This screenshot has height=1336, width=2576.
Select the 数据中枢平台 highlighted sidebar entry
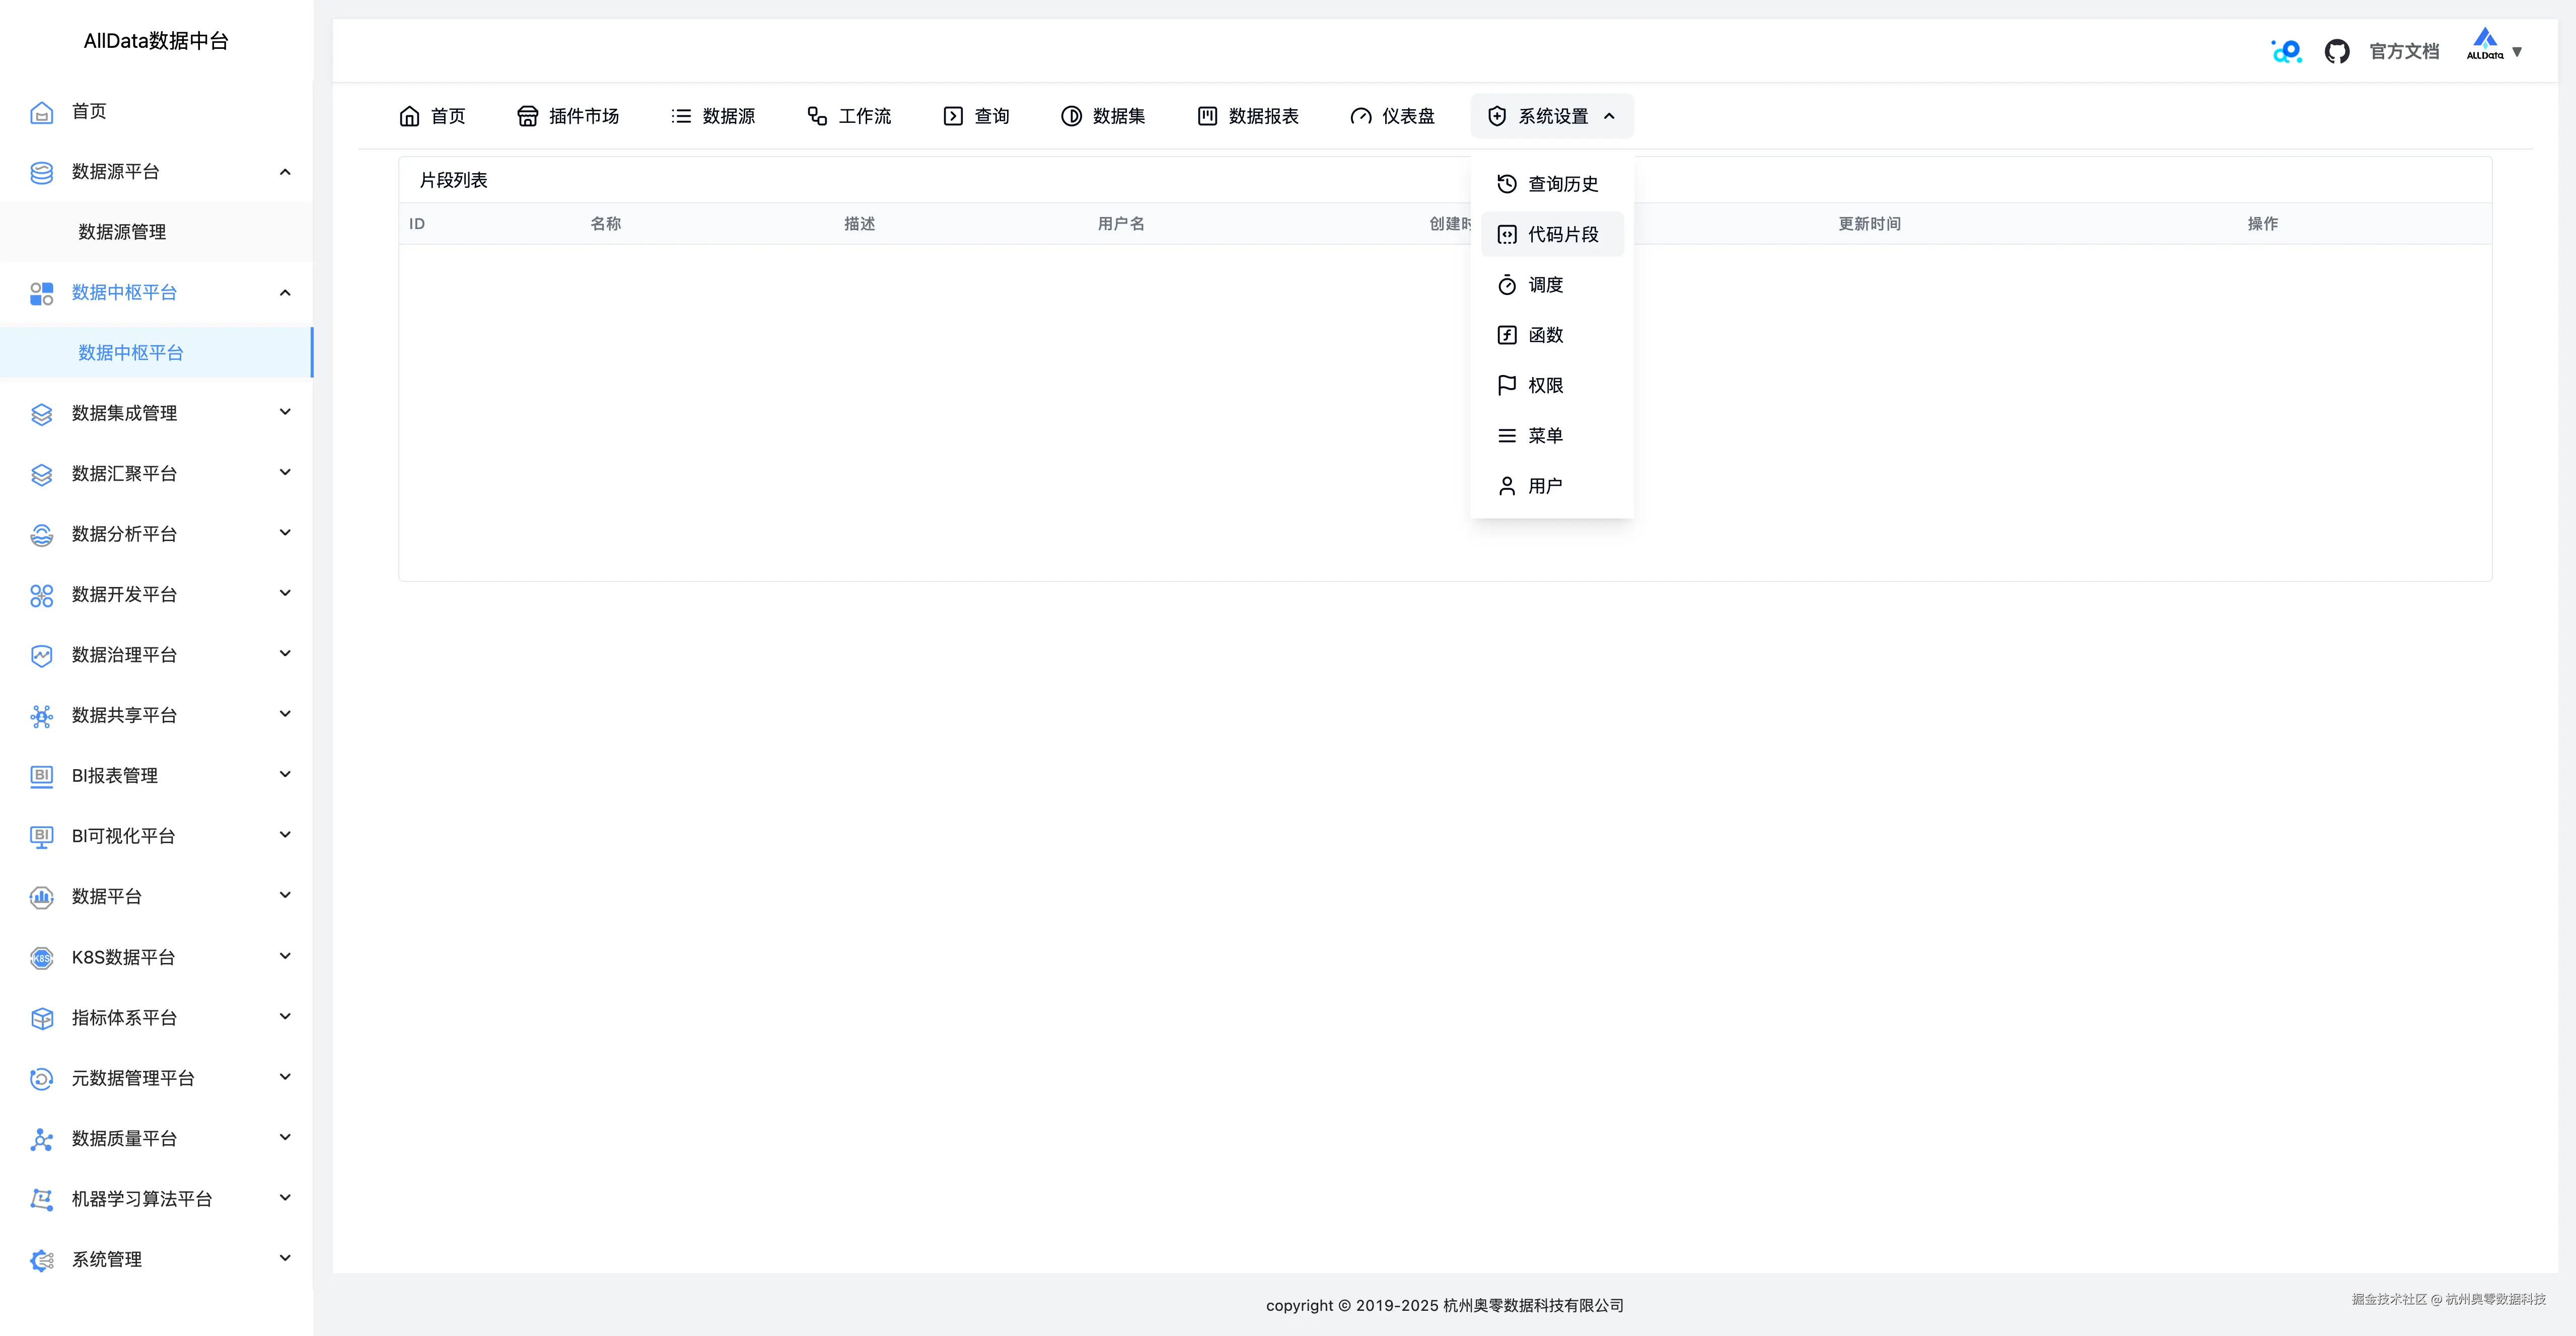point(130,352)
